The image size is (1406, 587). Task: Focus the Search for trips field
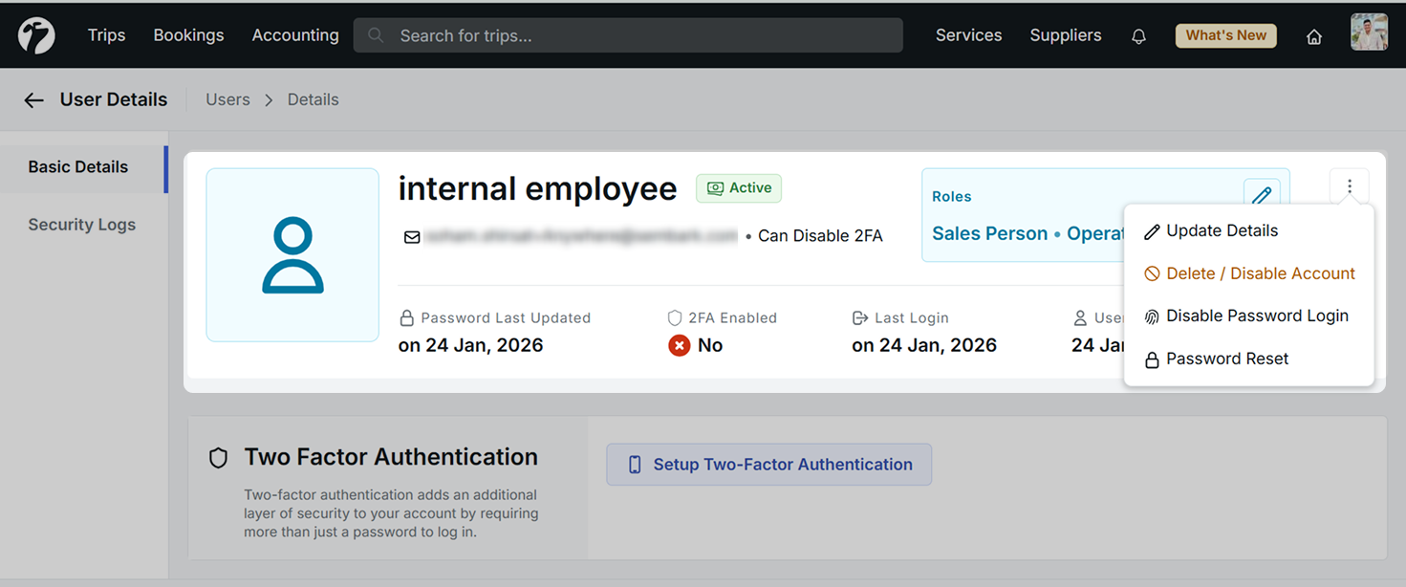[628, 35]
